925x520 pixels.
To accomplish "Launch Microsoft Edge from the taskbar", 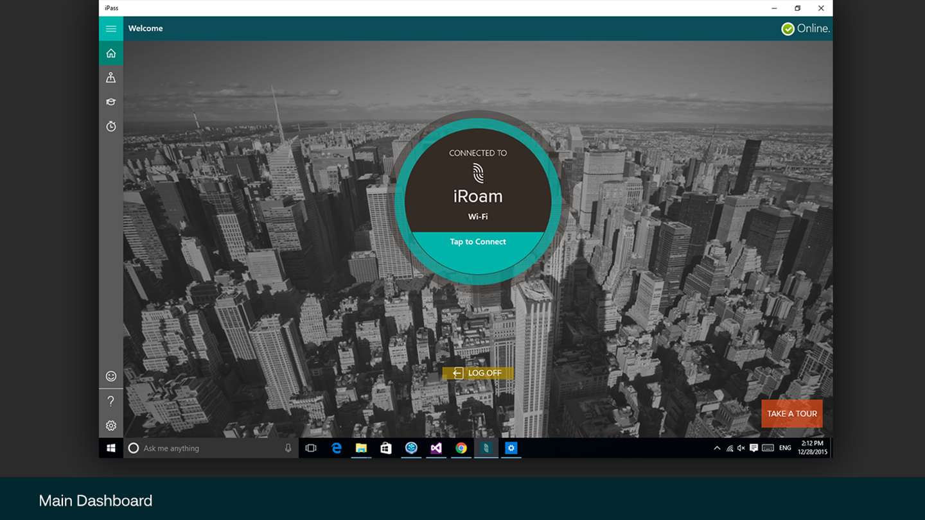I will coord(337,448).
